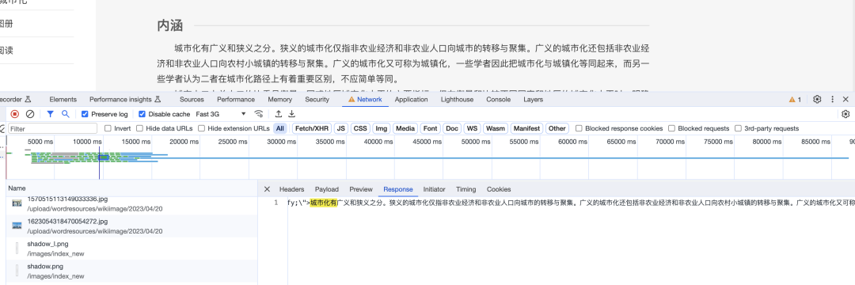855x285 pixels.
Task: Filter requests by Fetch/XHR
Action: click(311, 128)
